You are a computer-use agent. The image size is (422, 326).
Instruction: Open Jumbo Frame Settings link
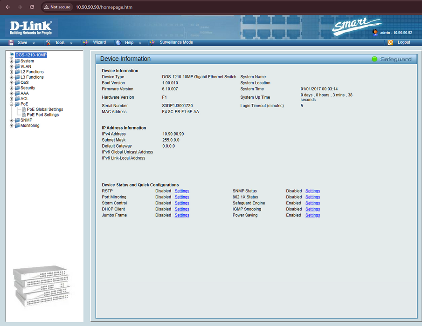(182, 215)
